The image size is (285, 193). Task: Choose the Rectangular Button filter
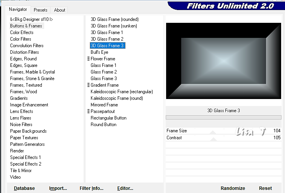tap(108, 118)
